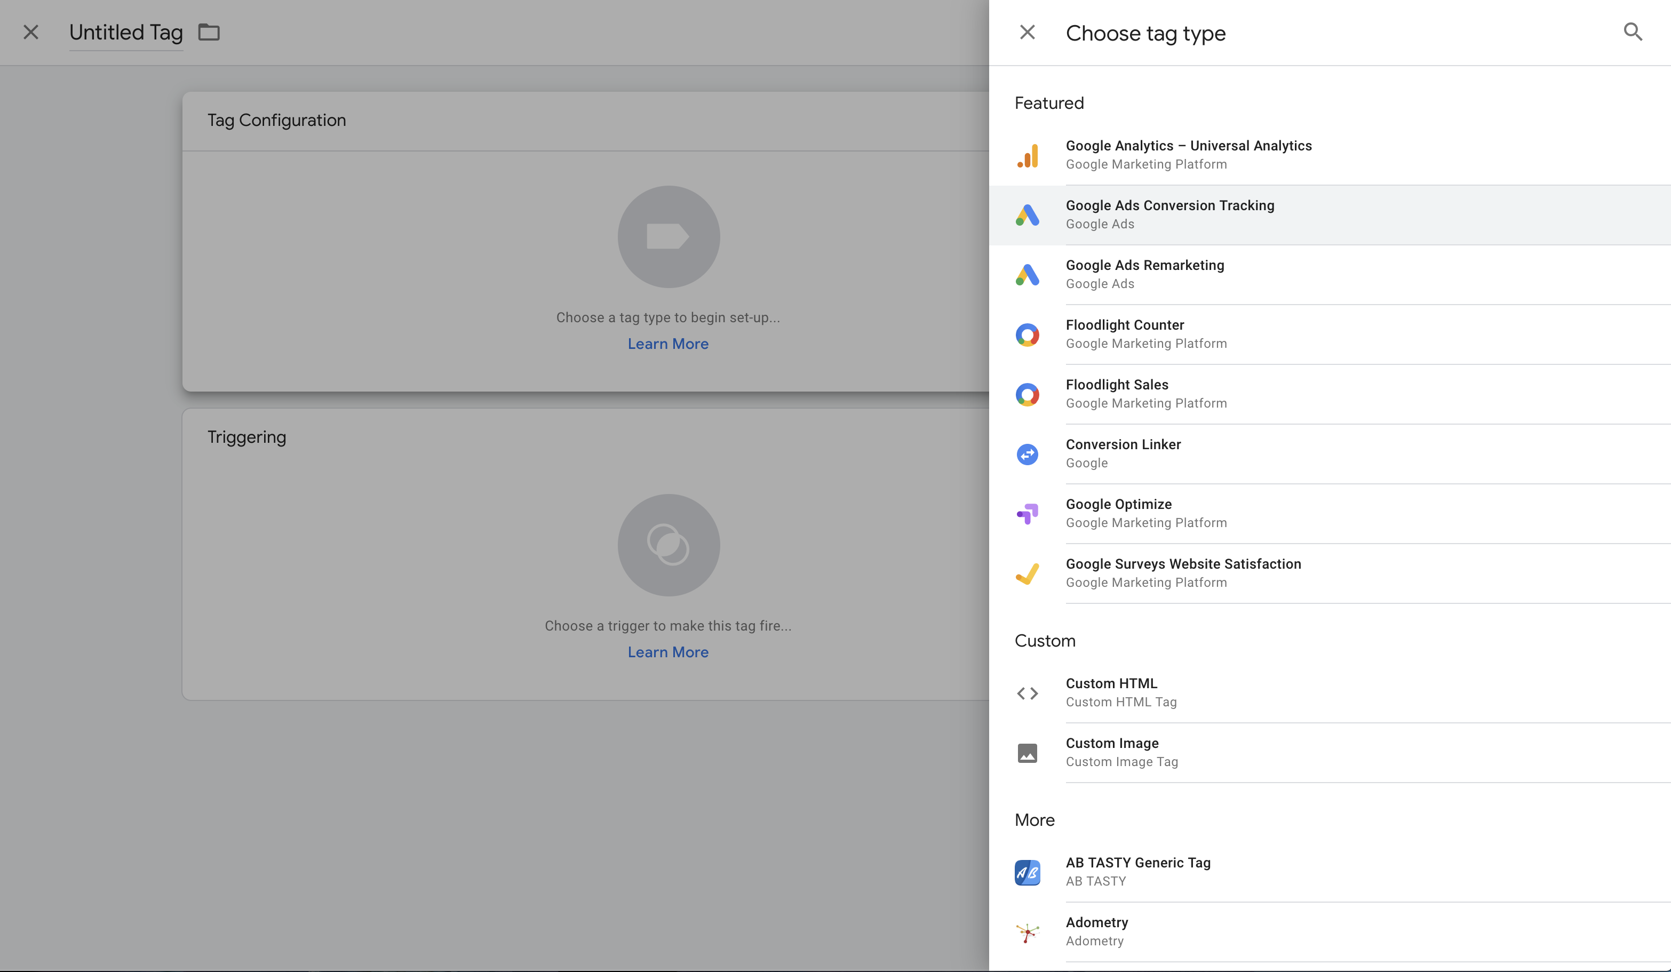Image resolution: width=1671 pixels, height=972 pixels.
Task: Click the Google Ads Conversion Tracking icon
Action: [x=1027, y=215]
